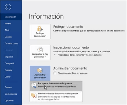Click the Comprobar si hay problemas checklist icon
The width and height of the screenshot is (127, 105).
[40, 50]
